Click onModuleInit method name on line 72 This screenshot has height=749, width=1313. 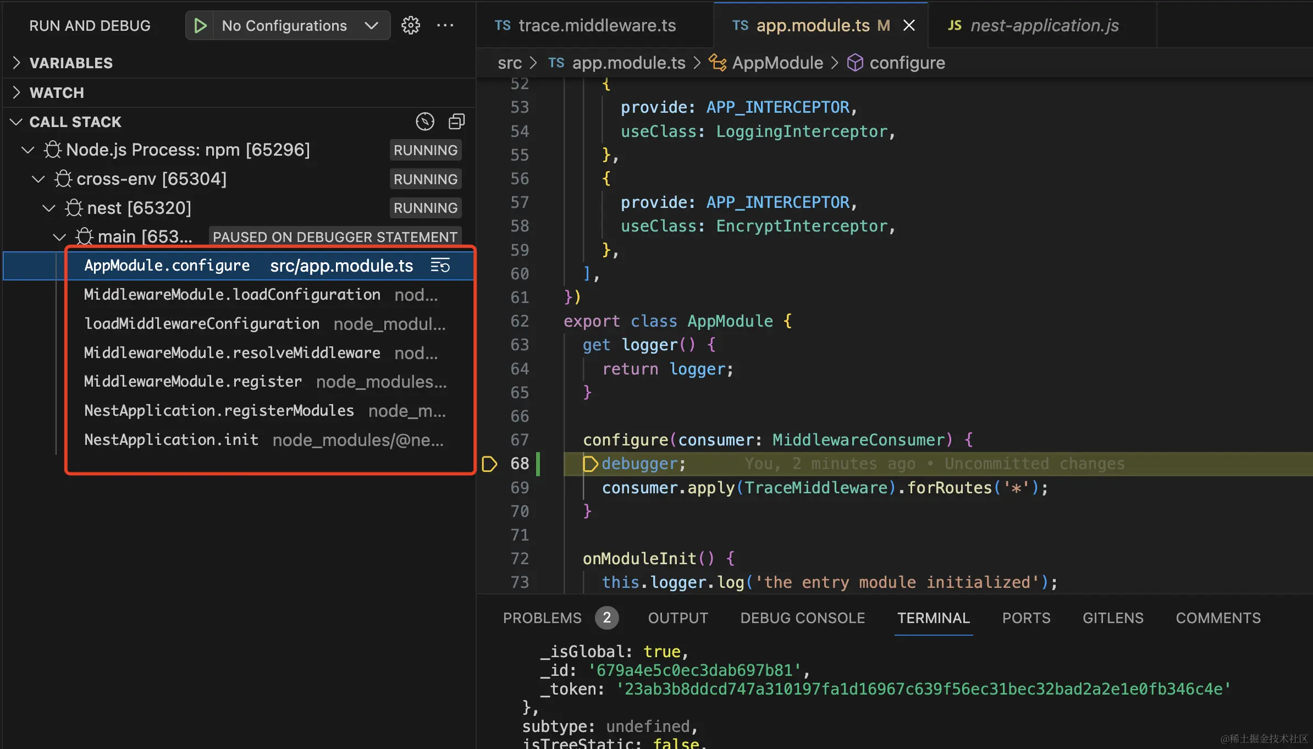point(639,559)
